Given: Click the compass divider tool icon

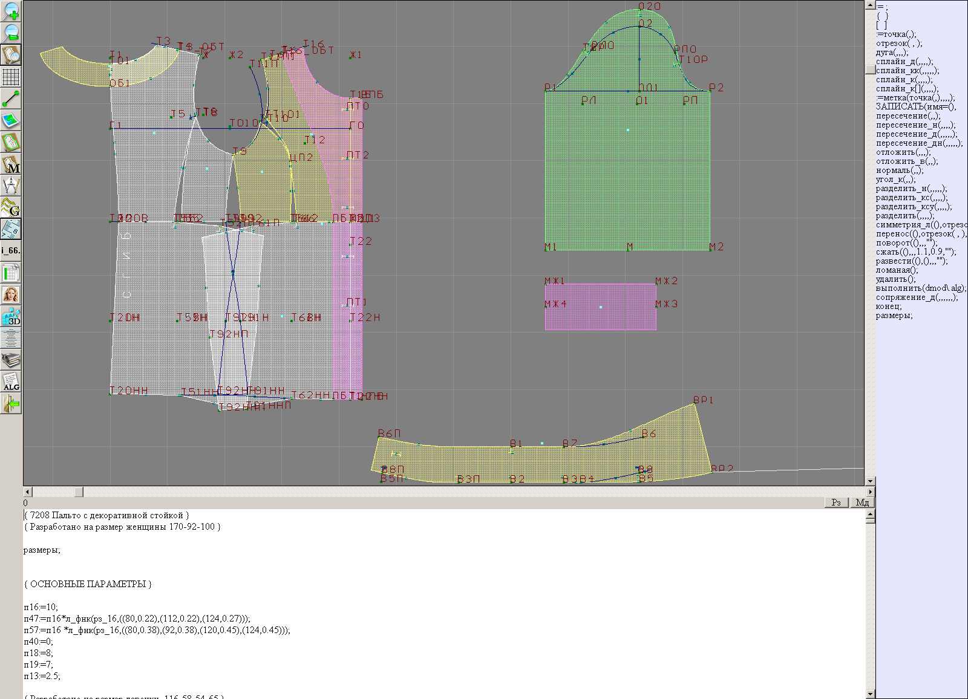Looking at the screenshot, I should pos(11,186).
